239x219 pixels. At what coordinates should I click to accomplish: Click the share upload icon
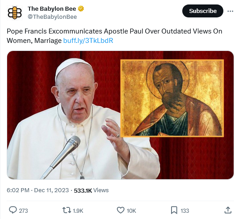(x=228, y=211)
